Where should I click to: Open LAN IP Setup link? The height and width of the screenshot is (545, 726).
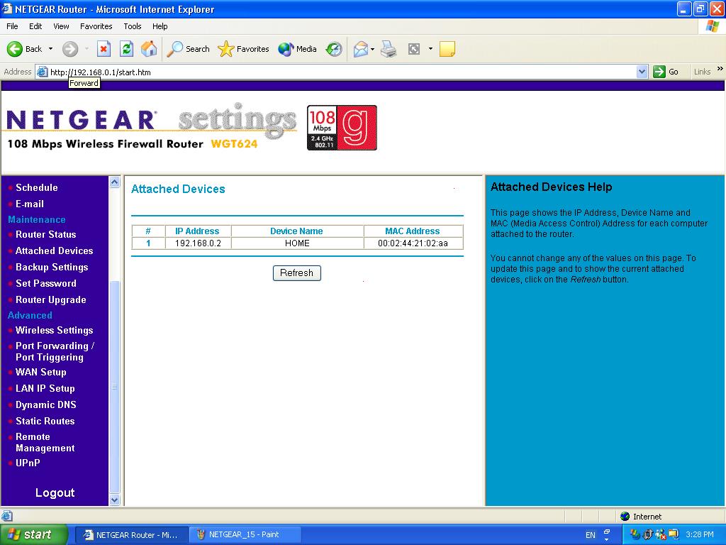45,388
